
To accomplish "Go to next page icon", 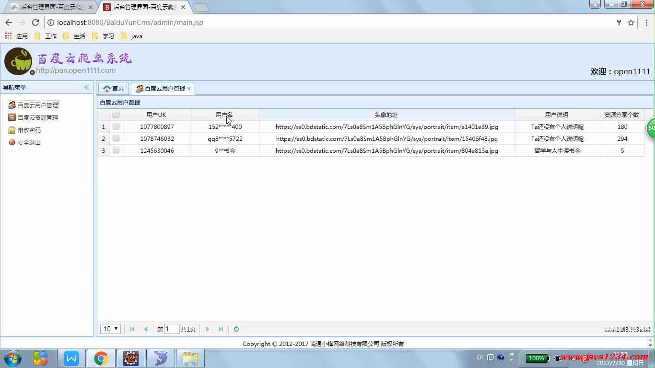I will [207, 329].
